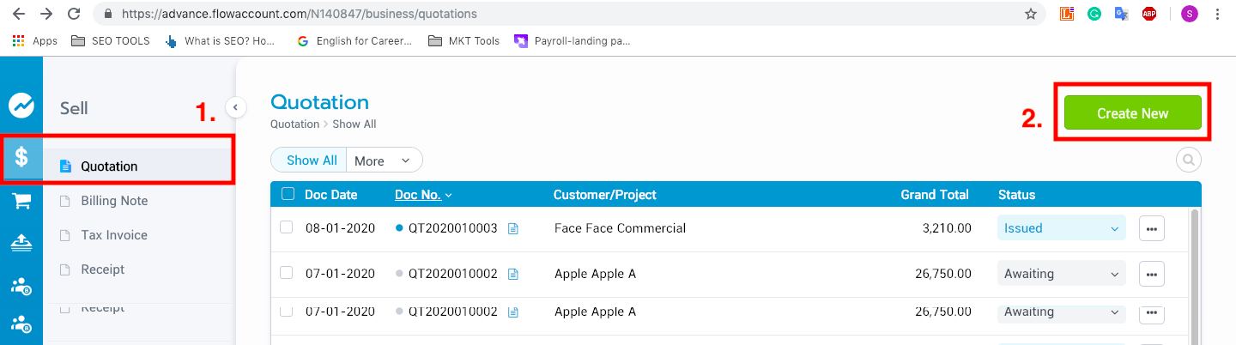Click the green Create New button

(1132, 113)
